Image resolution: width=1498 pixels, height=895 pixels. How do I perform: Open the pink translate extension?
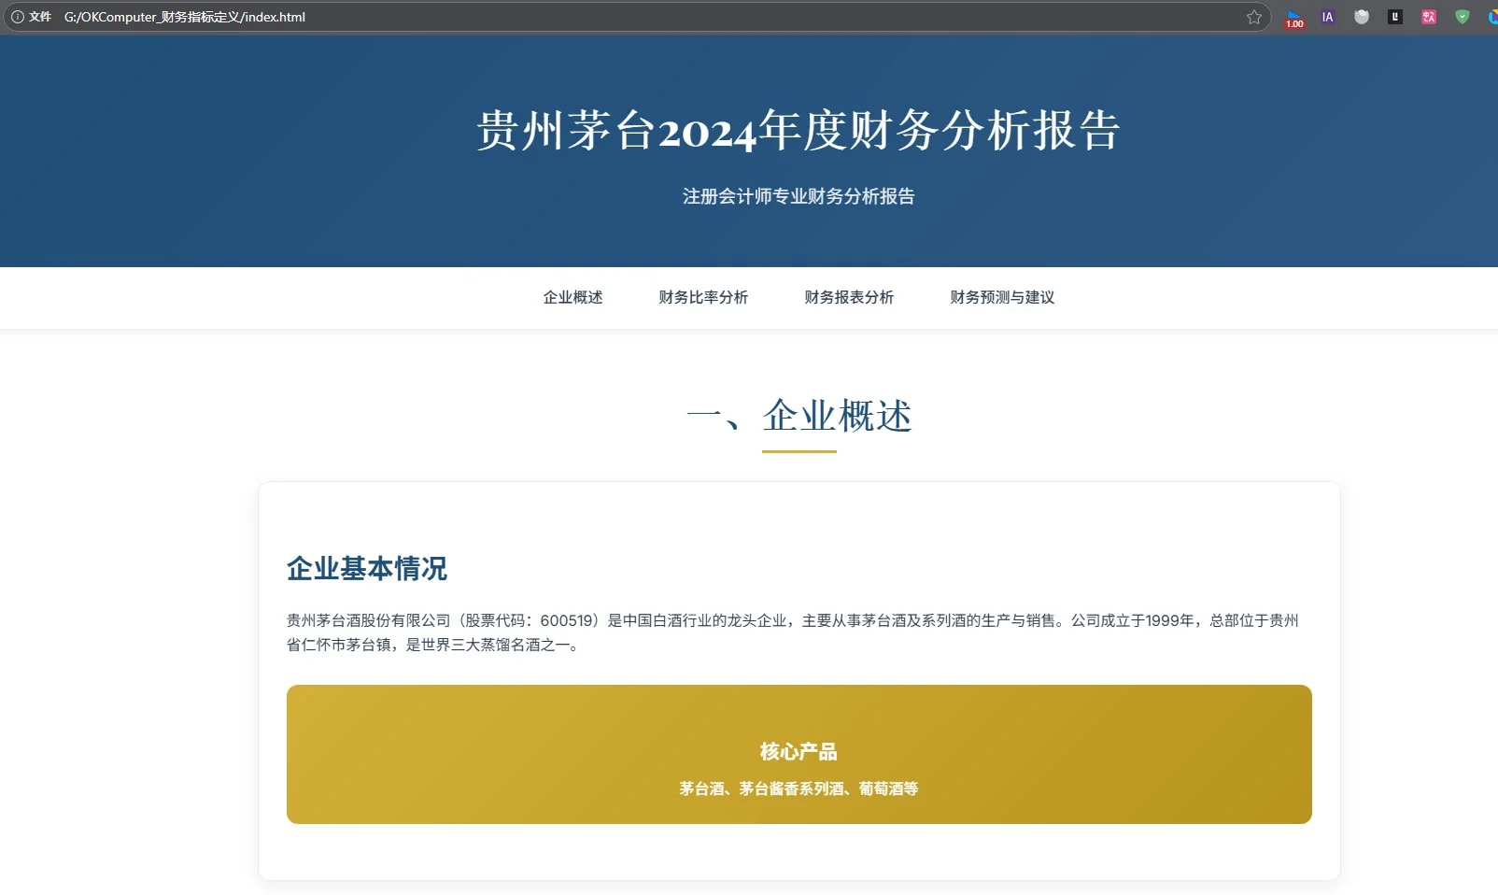pos(1429,17)
